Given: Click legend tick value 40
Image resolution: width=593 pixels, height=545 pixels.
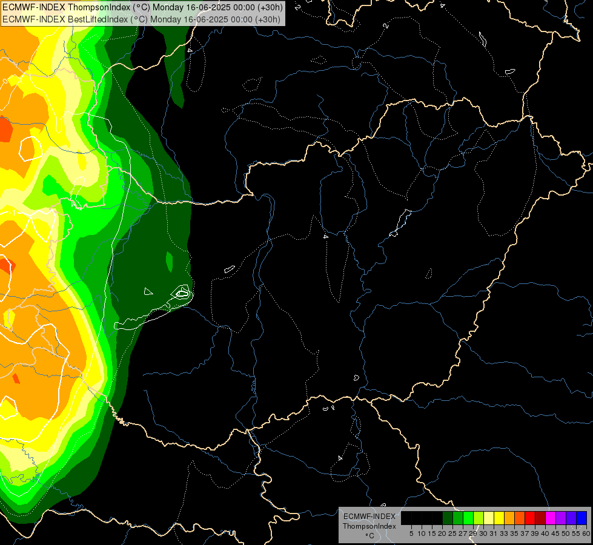Looking at the screenshot, I should coord(545,533).
